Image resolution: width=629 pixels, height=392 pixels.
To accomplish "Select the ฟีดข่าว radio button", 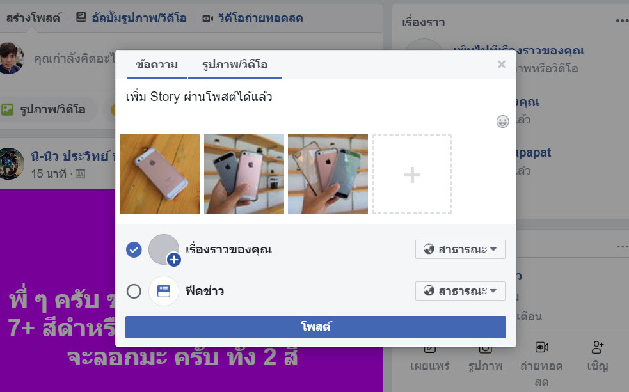I will click(x=134, y=290).
